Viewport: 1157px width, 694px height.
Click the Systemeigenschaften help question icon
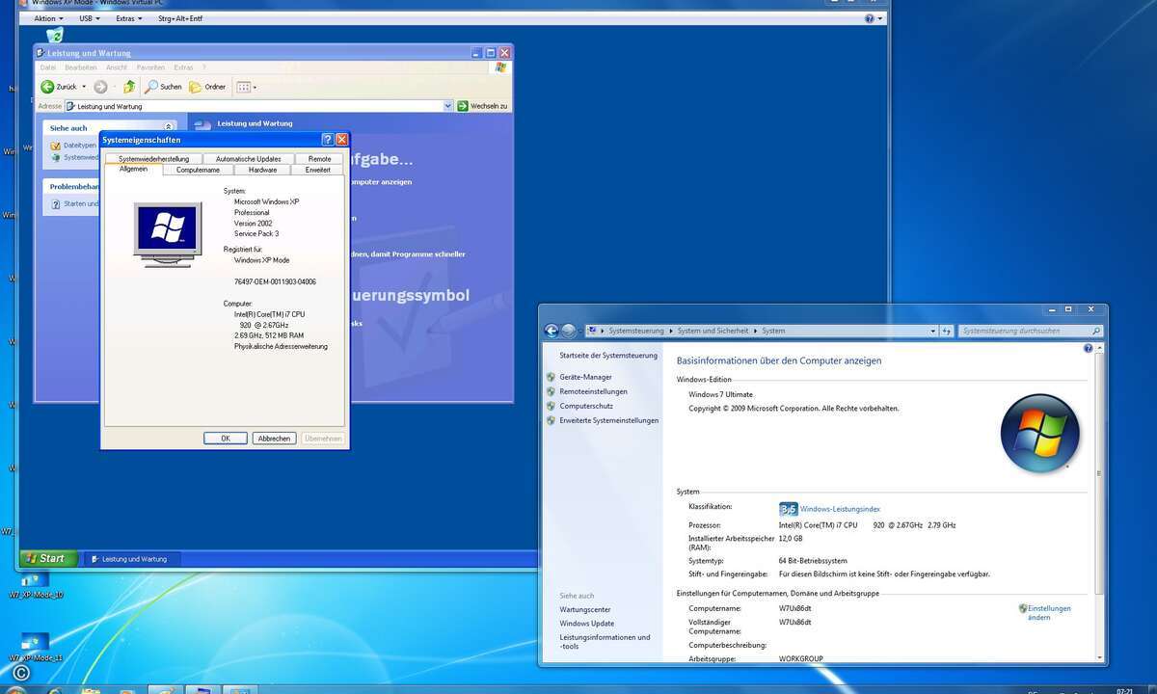(327, 140)
